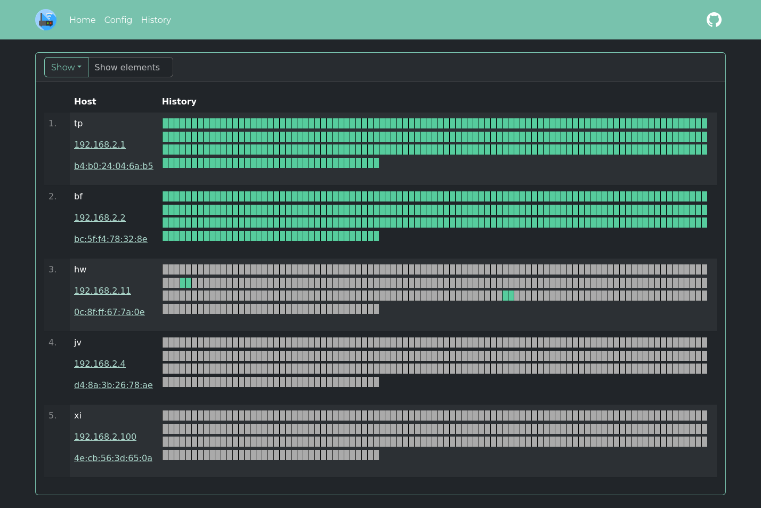Screen dimensions: 761x508
Task: Click MAC address d4:8a:3b:26:78:ae
Action: point(114,385)
